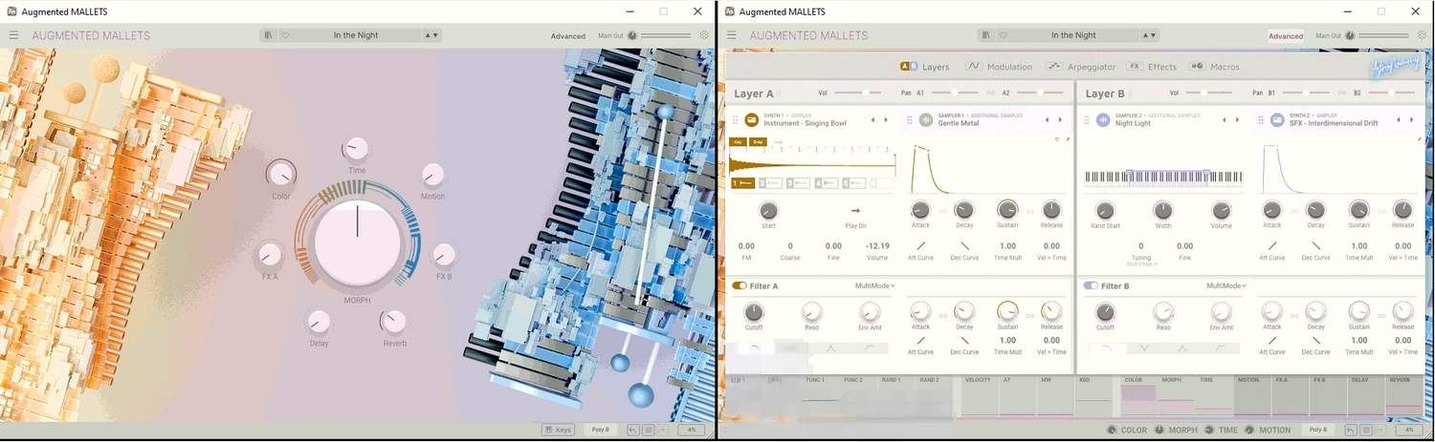Click the undo arrow in the right window

[1350, 430]
